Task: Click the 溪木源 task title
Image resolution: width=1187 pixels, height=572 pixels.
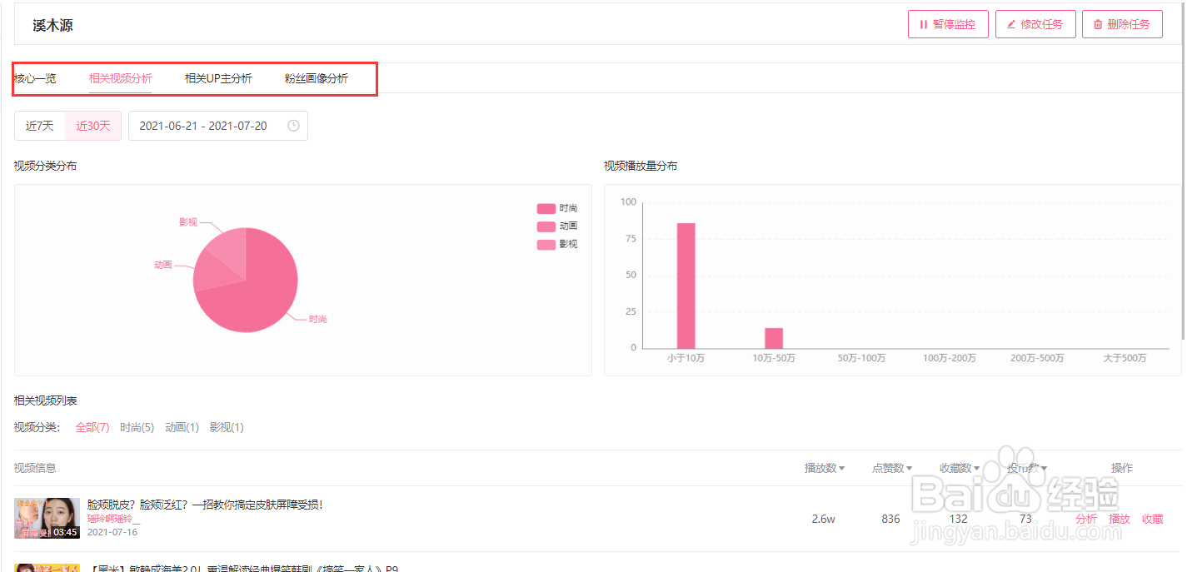Action: tap(52, 26)
